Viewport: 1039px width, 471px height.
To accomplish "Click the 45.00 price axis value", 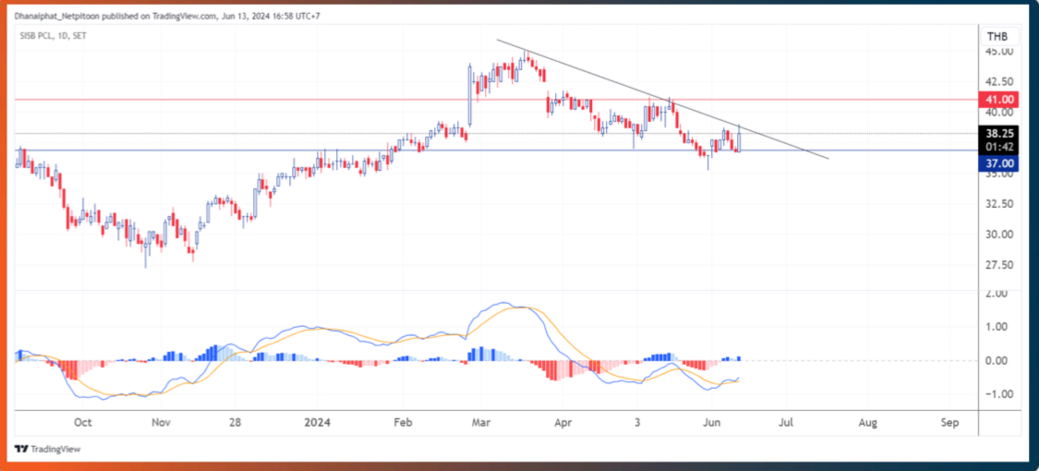I will (999, 52).
